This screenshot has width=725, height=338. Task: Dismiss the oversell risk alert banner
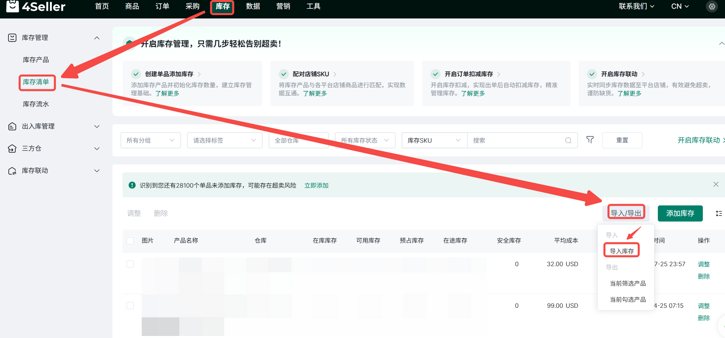[716, 184]
